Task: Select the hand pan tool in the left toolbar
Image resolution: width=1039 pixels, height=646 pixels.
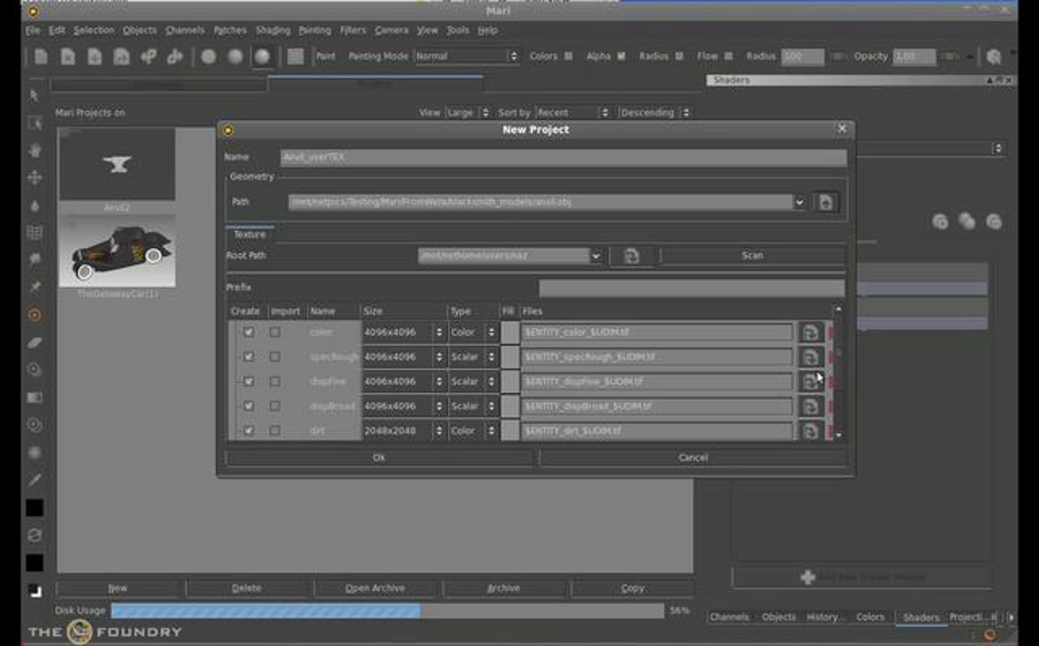Action: tap(35, 151)
